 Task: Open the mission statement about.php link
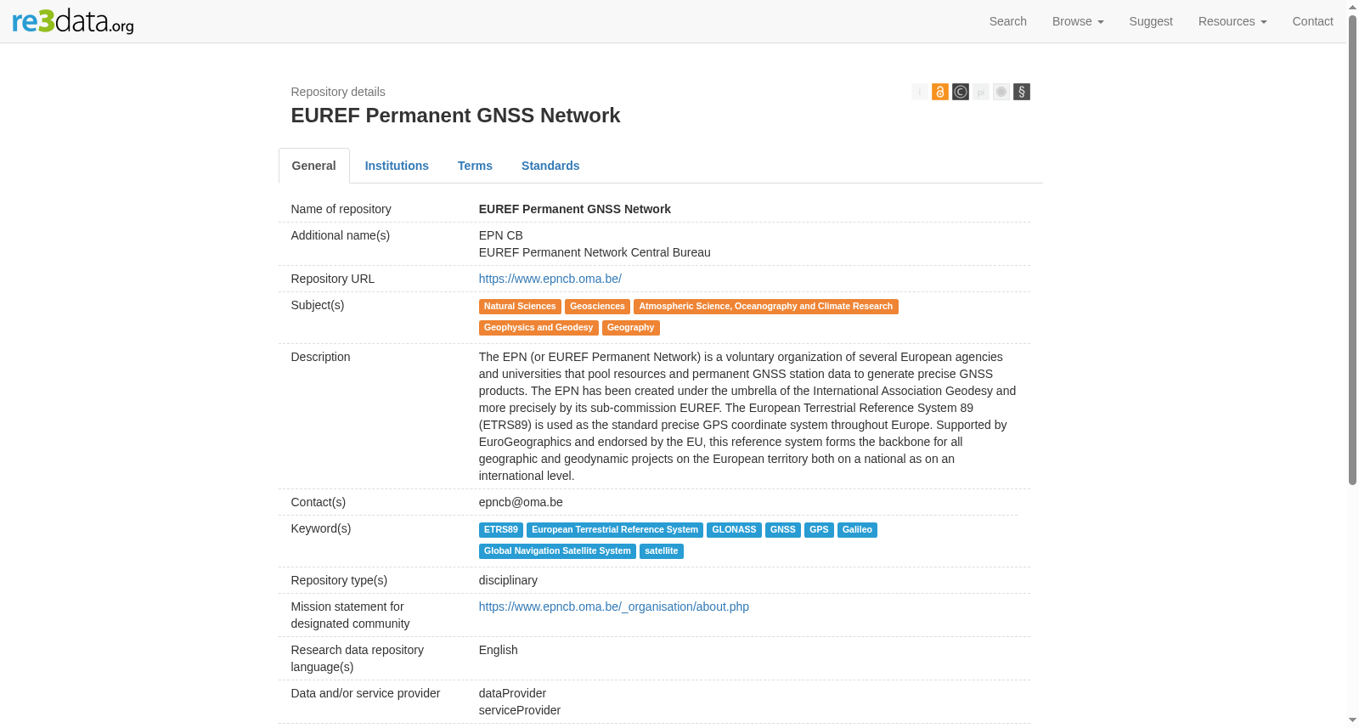(613, 607)
